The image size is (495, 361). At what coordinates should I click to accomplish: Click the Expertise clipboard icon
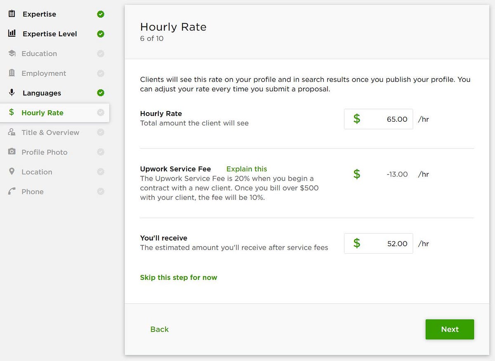click(x=12, y=14)
